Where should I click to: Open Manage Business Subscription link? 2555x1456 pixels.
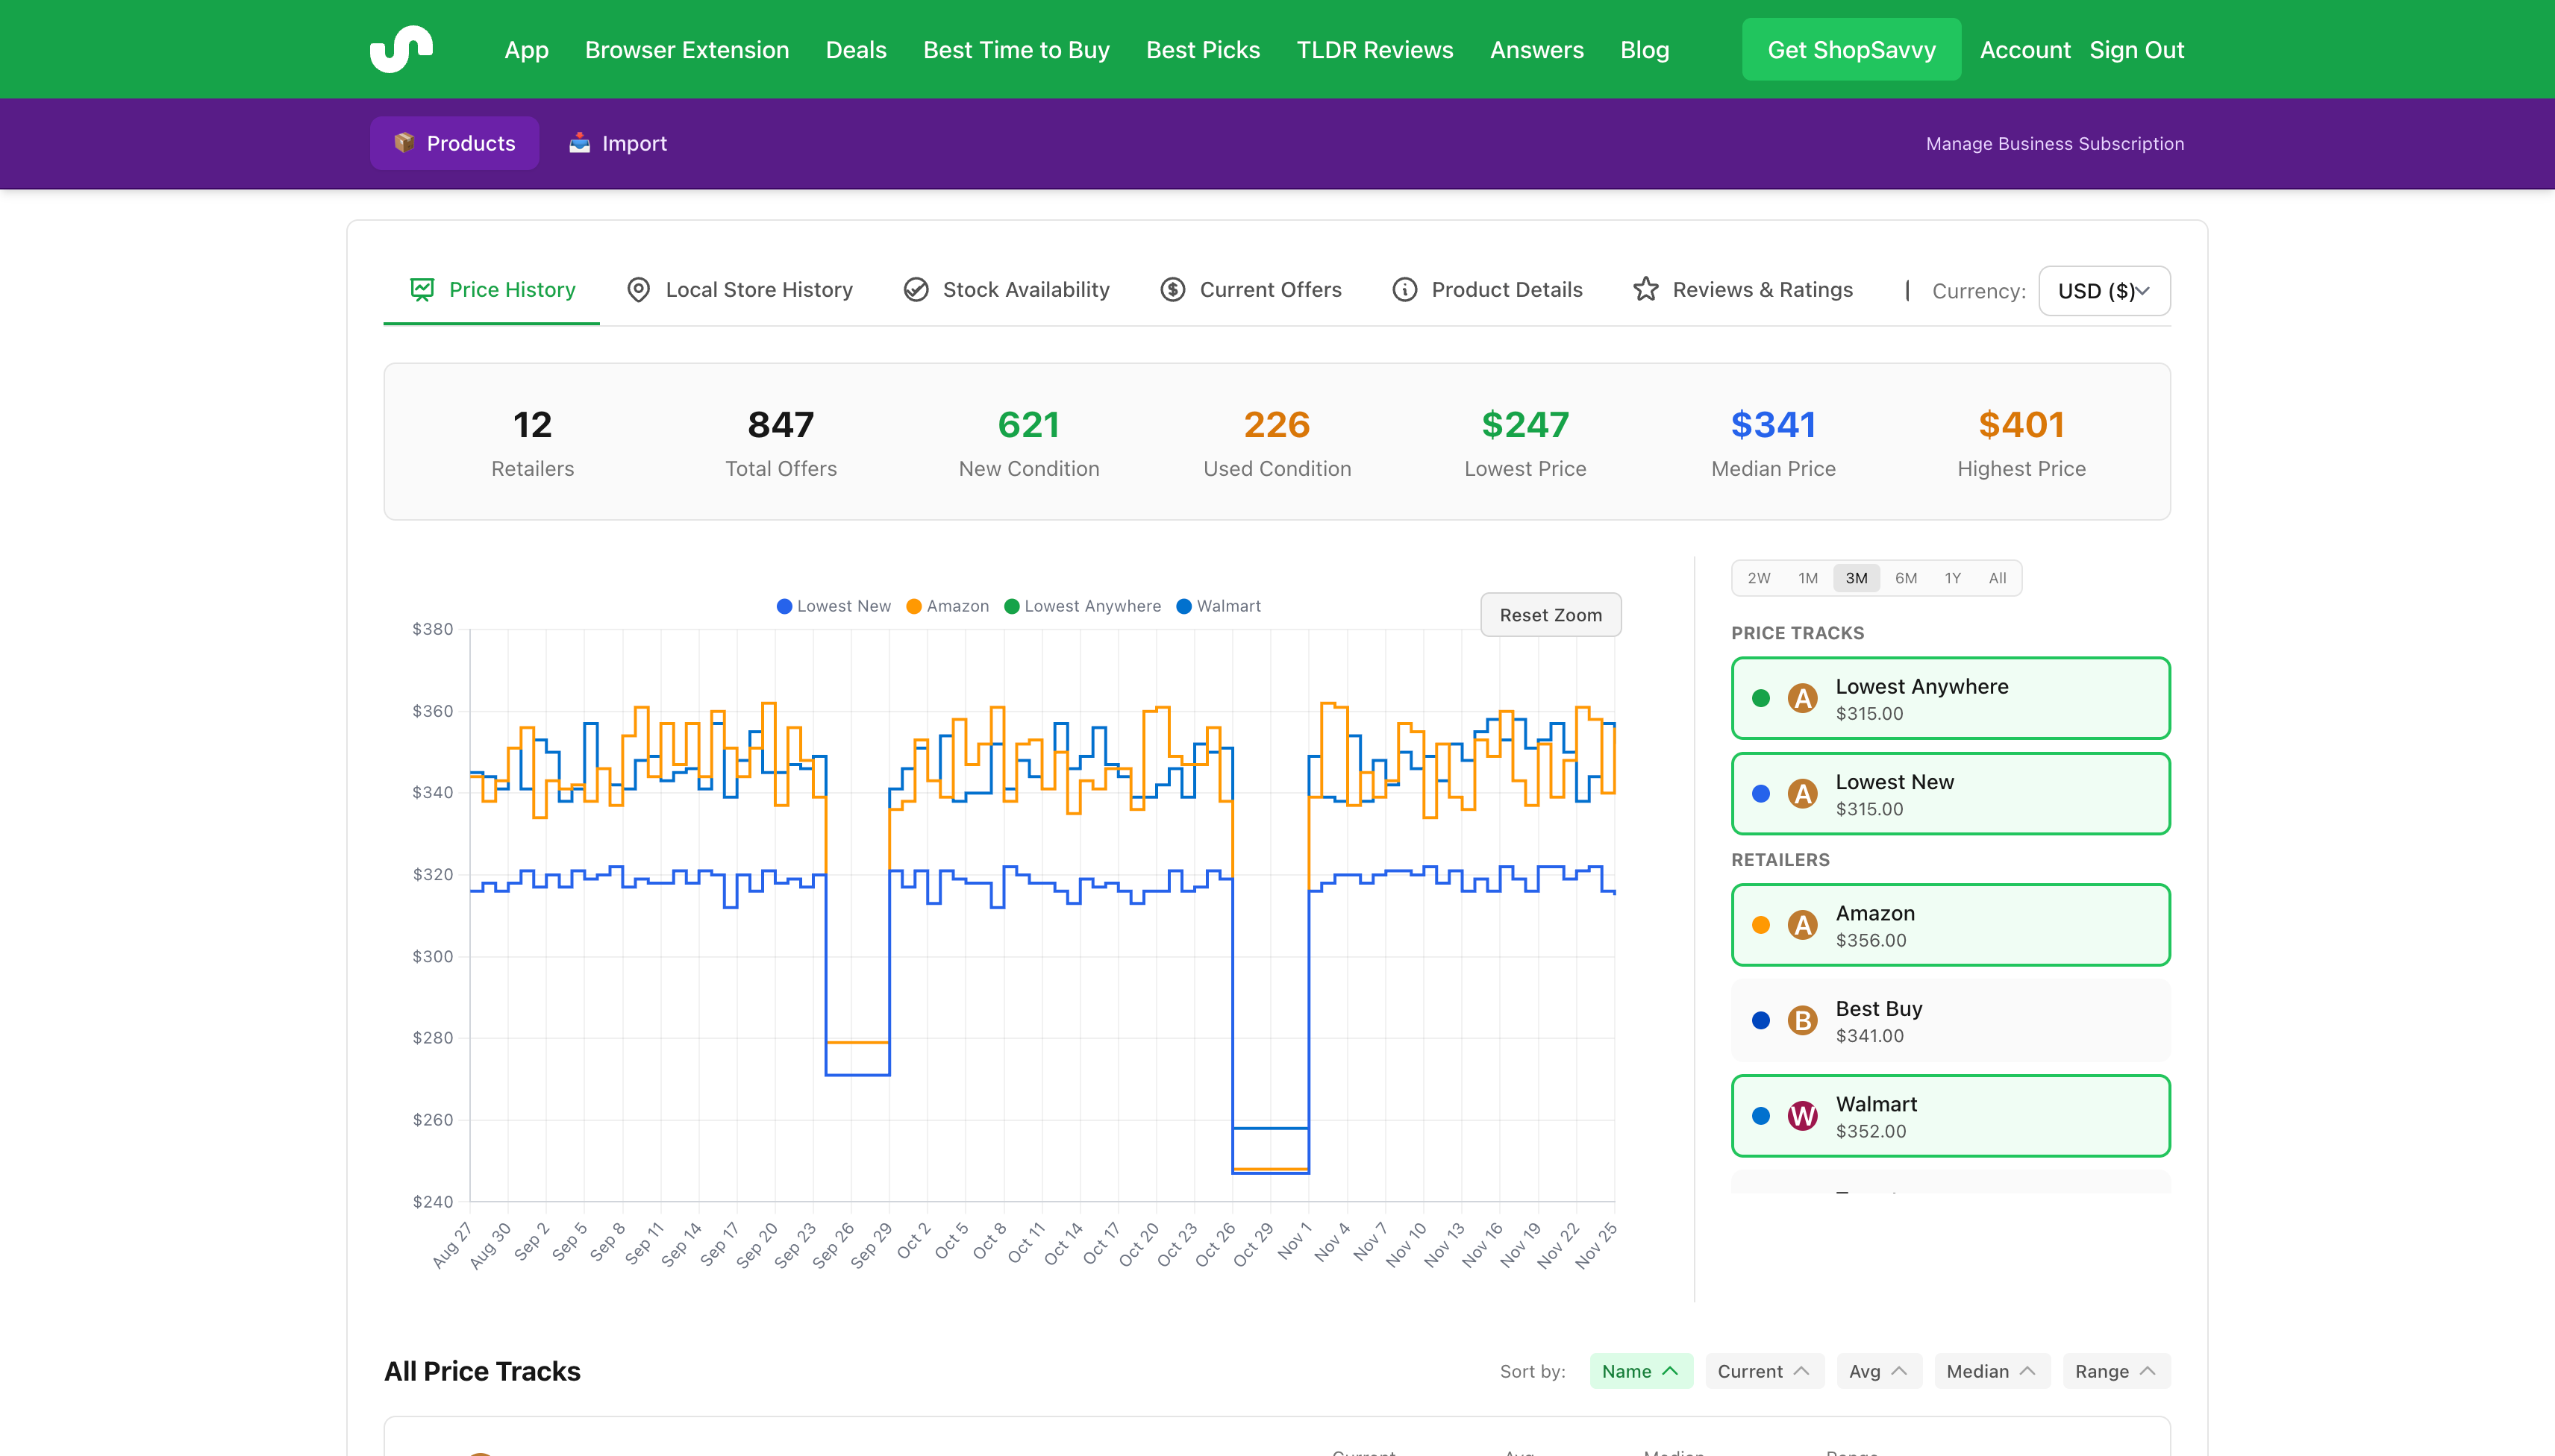(2055, 143)
